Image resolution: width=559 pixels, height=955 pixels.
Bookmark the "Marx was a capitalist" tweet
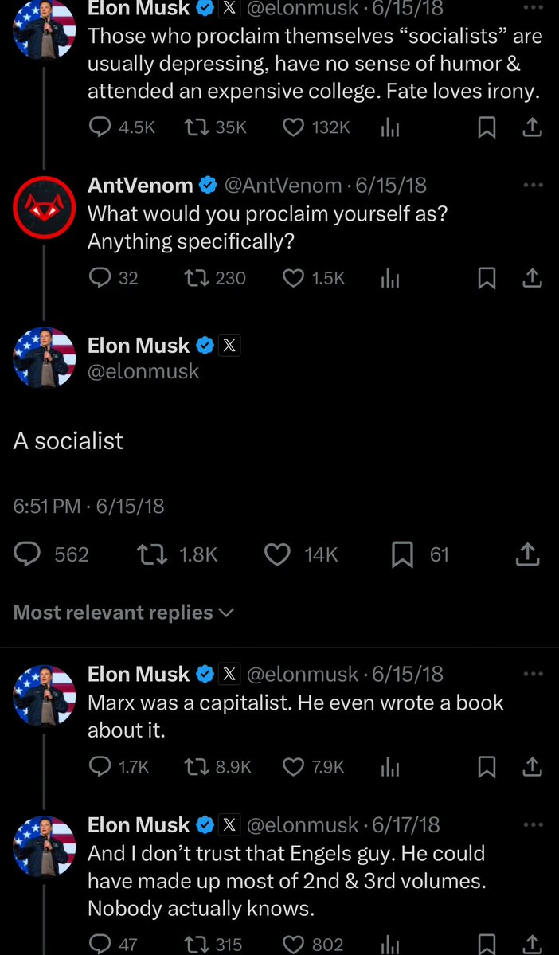point(487,767)
